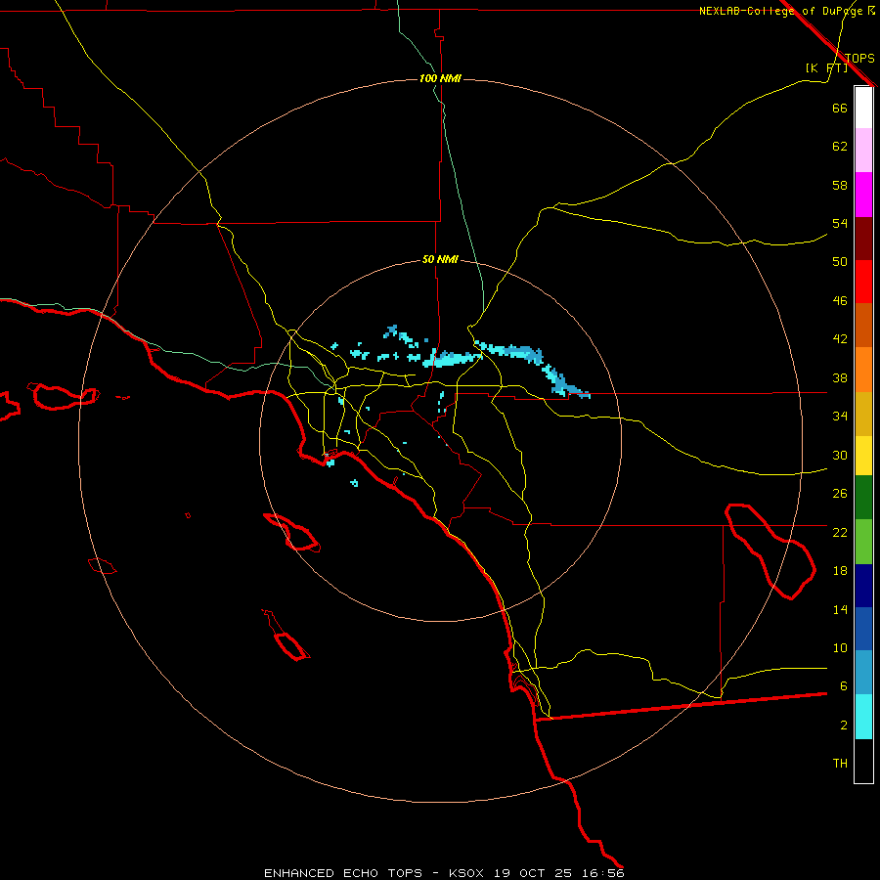Click the TOPS legend heading
This screenshot has width=880, height=880.
[859, 58]
